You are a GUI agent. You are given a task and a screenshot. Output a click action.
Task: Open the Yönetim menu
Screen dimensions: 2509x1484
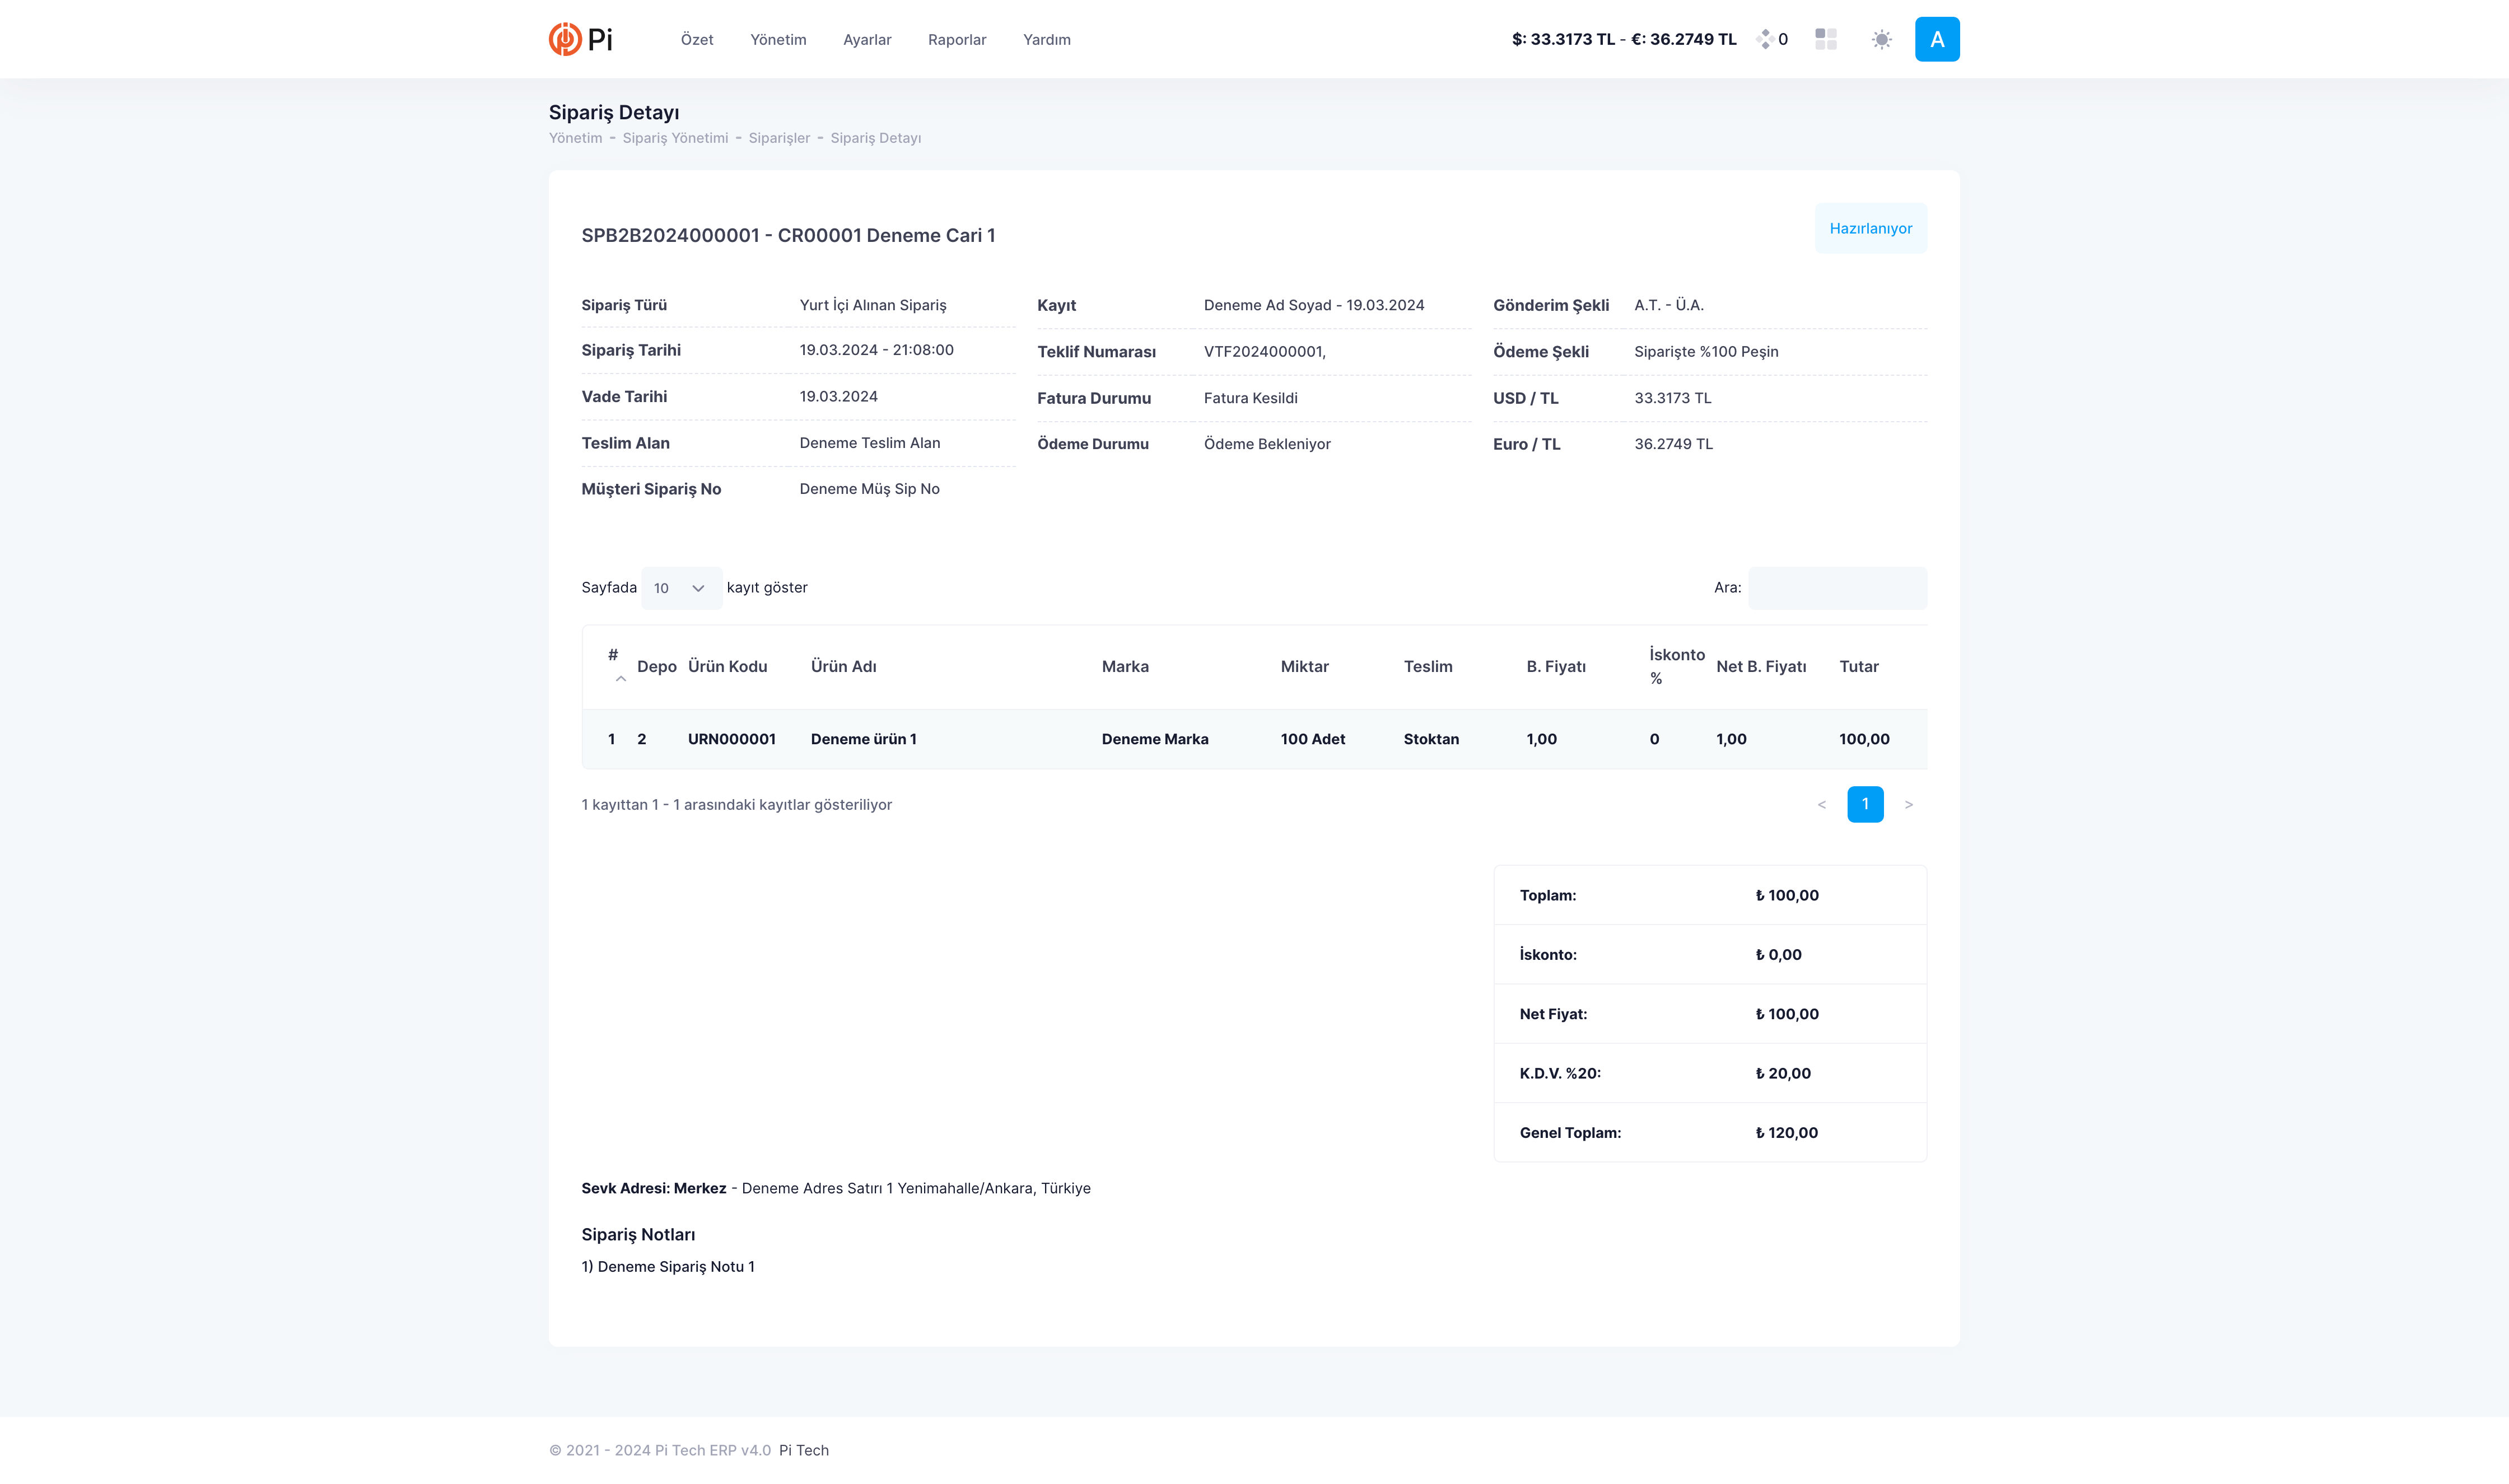[x=778, y=40]
